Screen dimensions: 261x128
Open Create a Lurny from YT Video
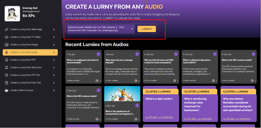point(25,37)
